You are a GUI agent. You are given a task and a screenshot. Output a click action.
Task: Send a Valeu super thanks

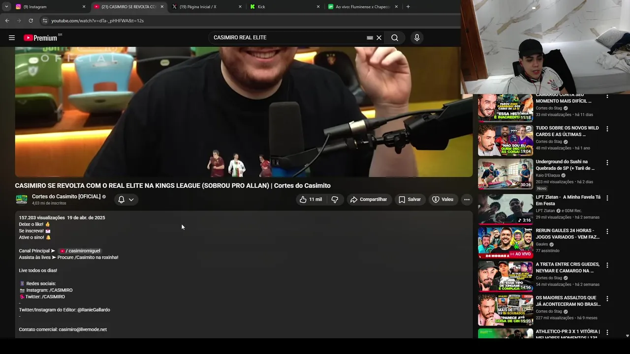click(442, 200)
